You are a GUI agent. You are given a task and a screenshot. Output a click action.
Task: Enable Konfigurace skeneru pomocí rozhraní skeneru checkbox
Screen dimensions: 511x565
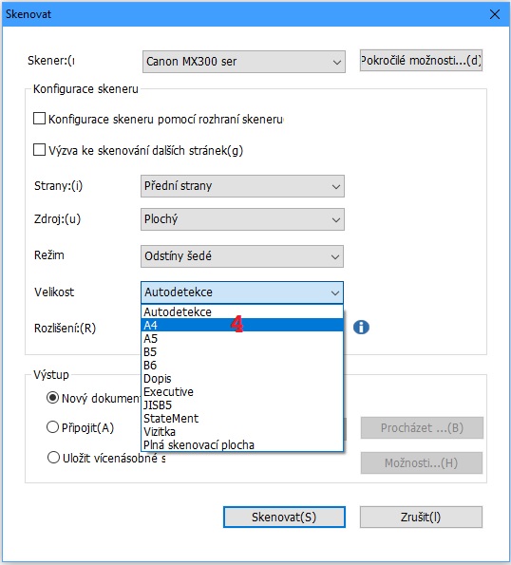39,119
